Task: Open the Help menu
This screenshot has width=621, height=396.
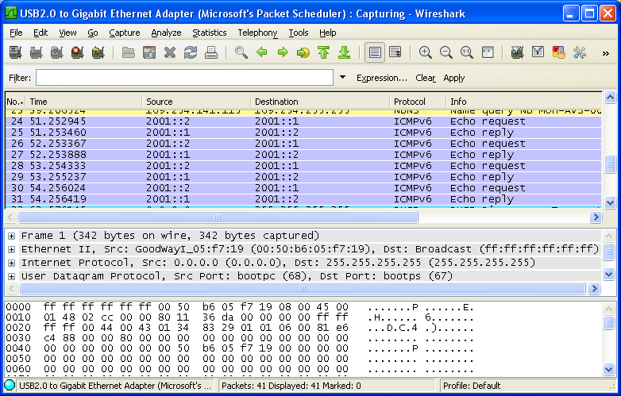Action: [327, 33]
